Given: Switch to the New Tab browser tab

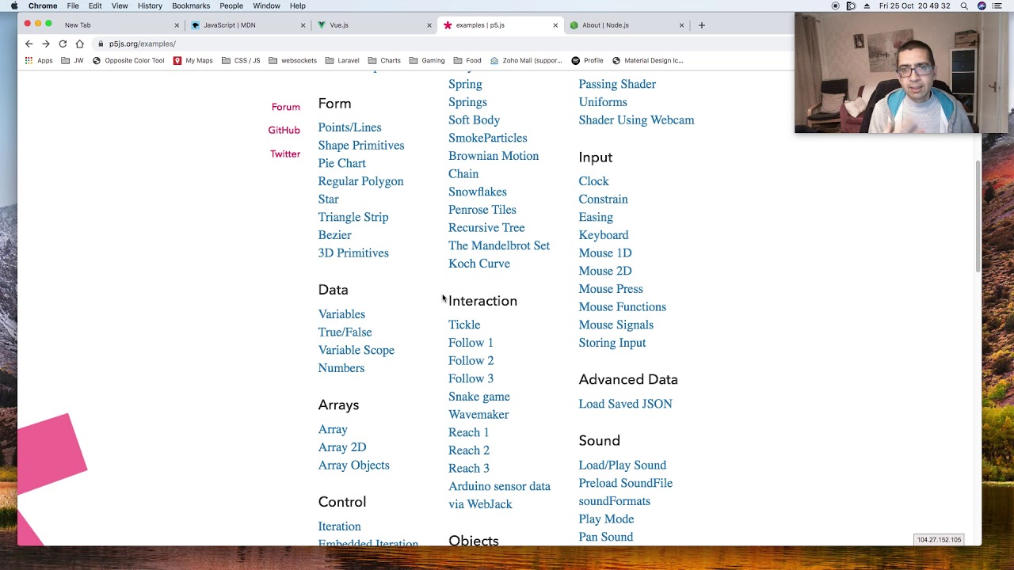Looking at the screenshot, I should click(x=119, y=25).
